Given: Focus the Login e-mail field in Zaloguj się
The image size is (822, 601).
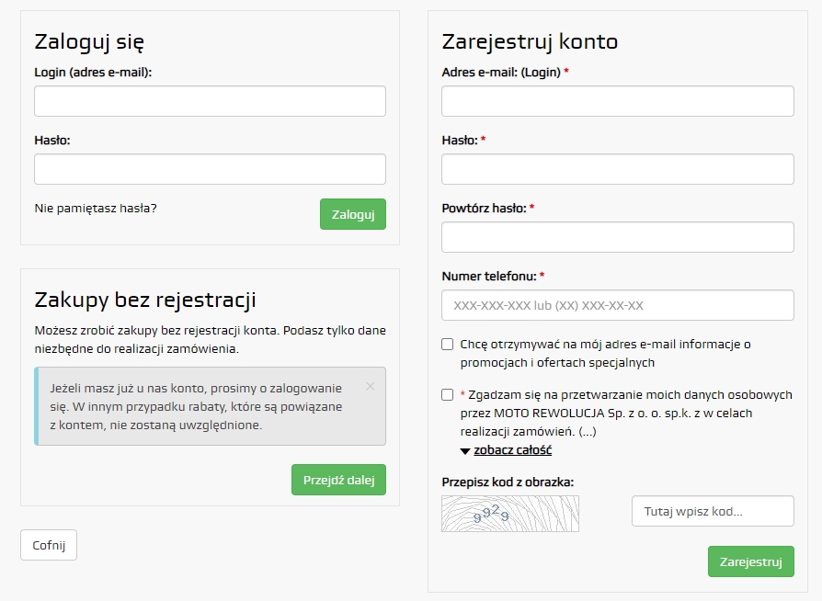Looking at the screenshot, I should (x=211, y=101).
